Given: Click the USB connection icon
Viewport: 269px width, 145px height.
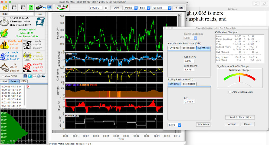Looking at the screenshot, I should click(31, 8).
